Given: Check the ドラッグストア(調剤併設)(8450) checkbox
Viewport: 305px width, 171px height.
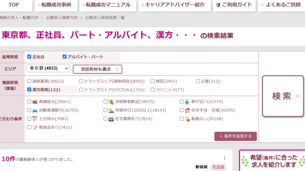Looking at the screenshot, I should click(x=81, y=81).
